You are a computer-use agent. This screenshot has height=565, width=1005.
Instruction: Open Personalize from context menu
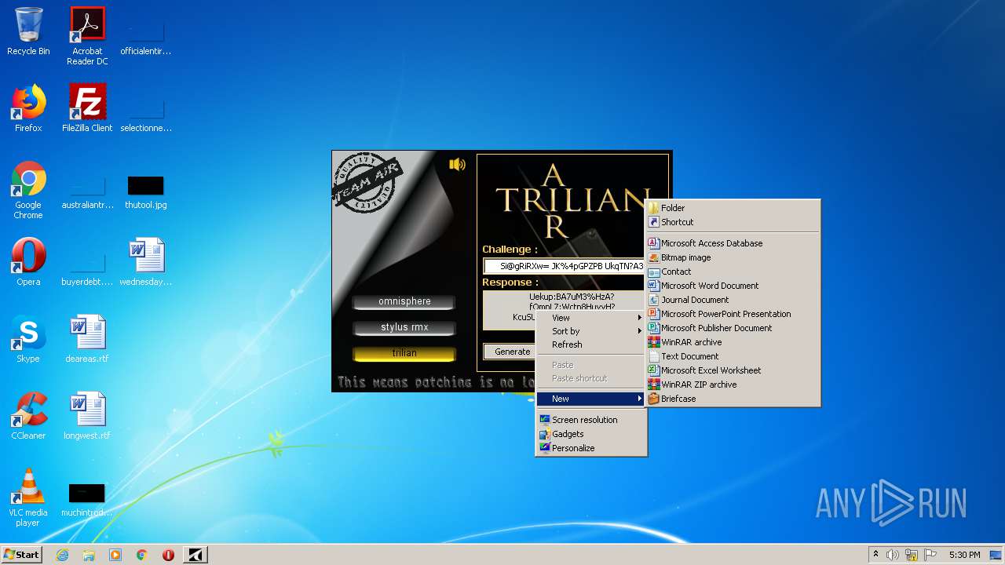pyautogui.click(x=591, y=448)
